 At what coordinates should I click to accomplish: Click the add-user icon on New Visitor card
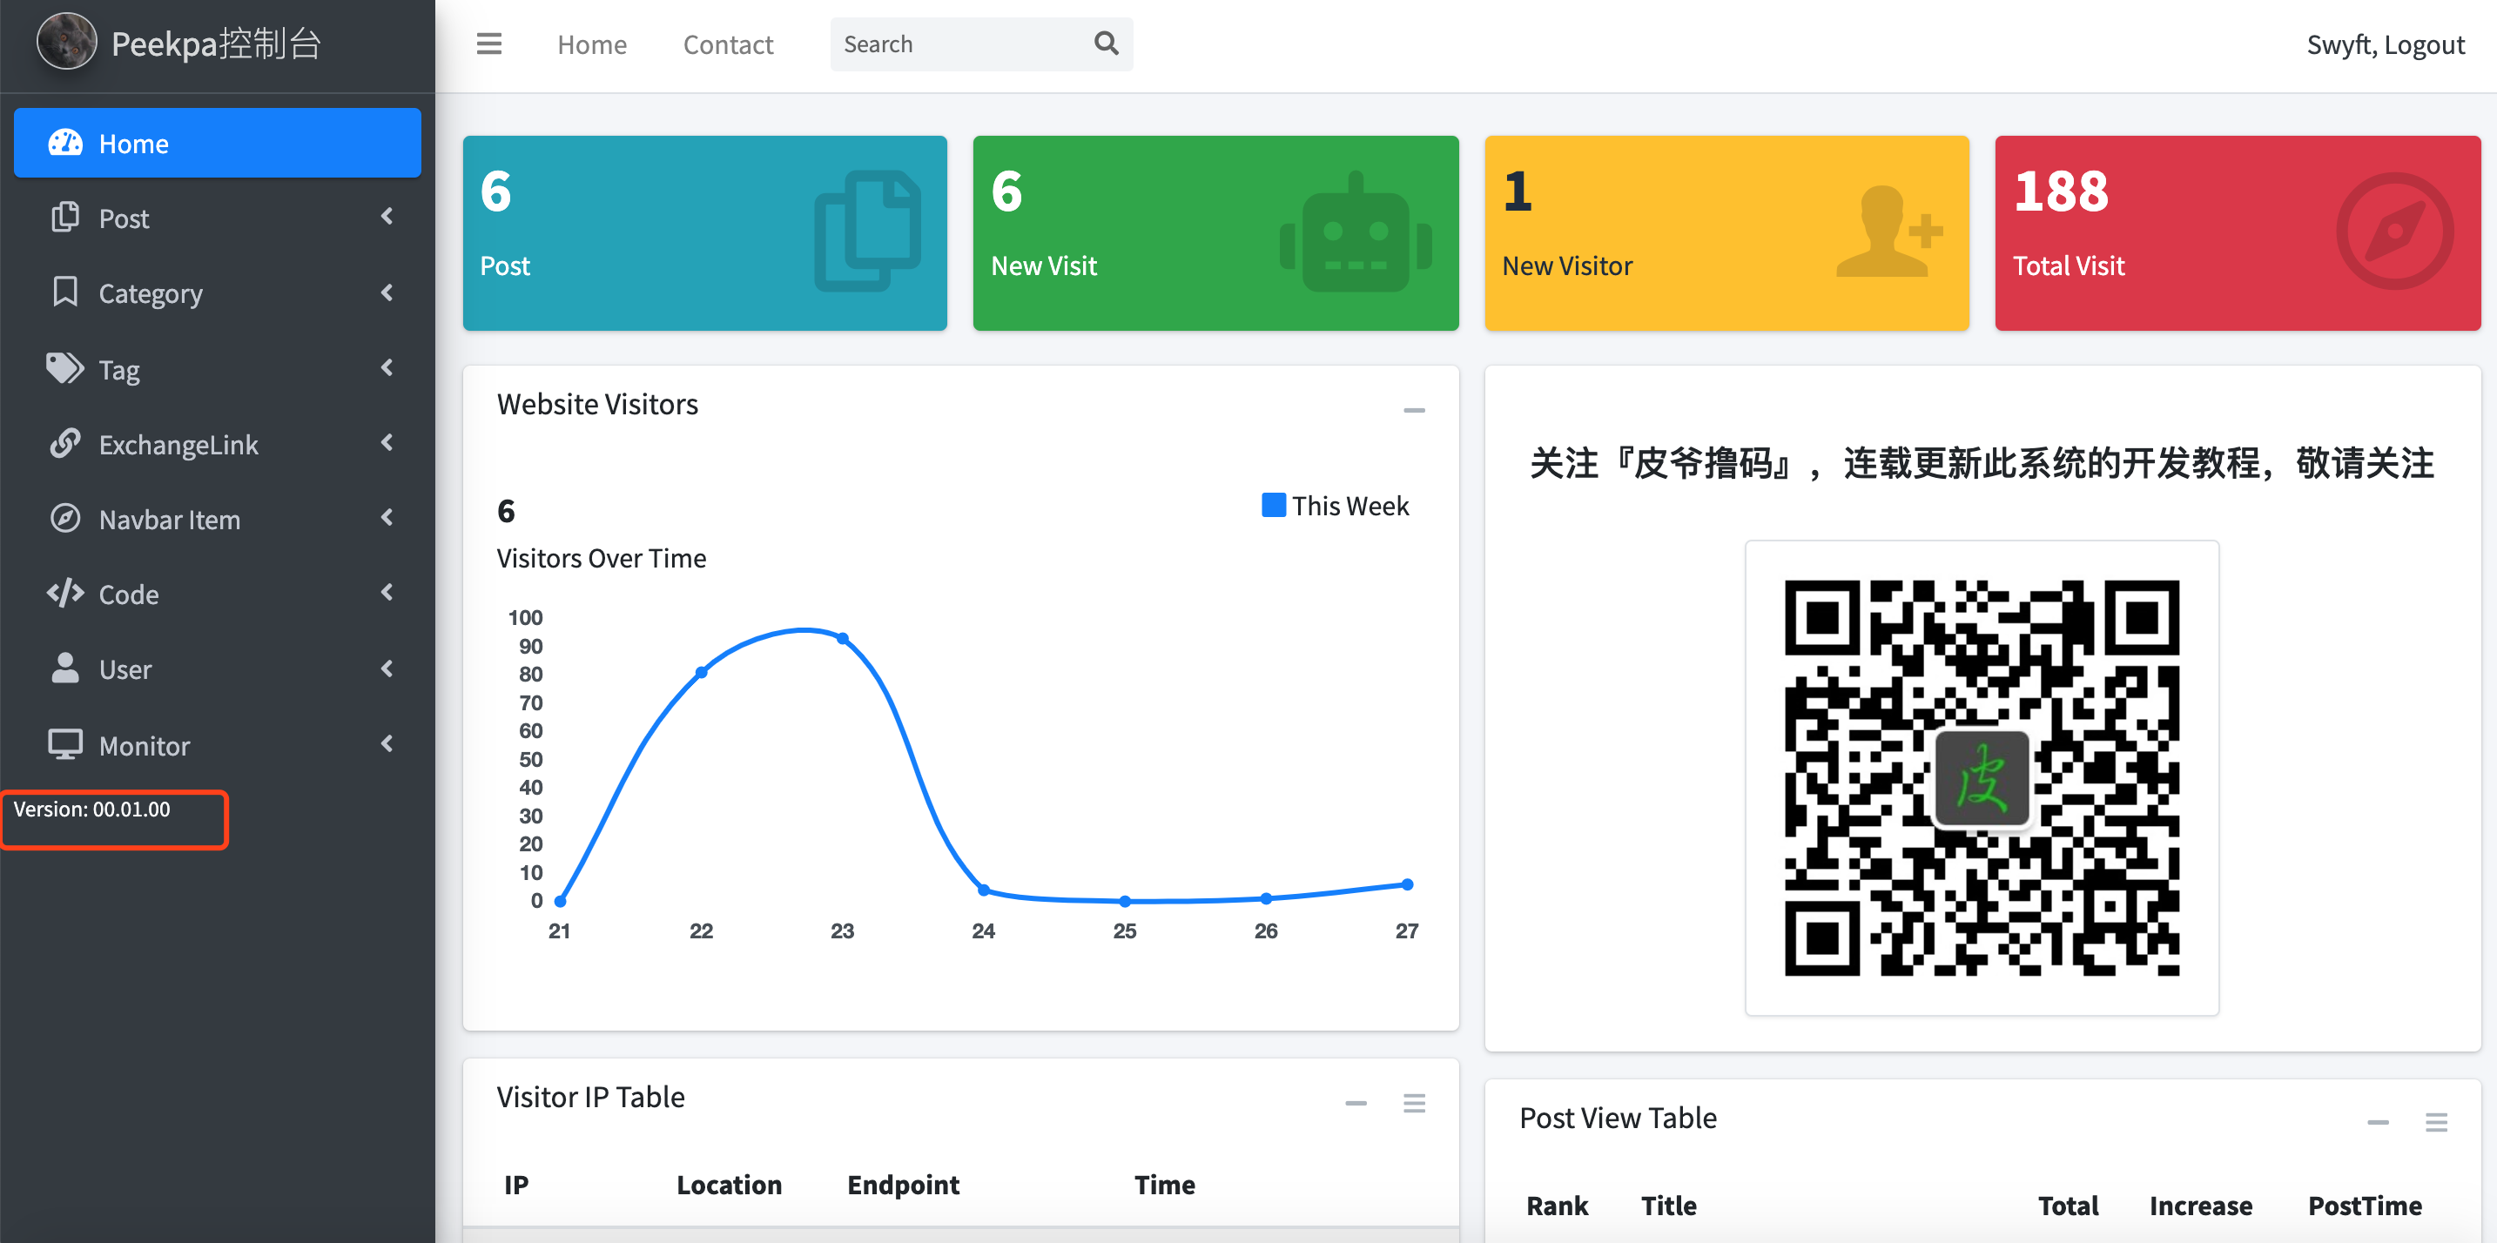coord(1889,232)
